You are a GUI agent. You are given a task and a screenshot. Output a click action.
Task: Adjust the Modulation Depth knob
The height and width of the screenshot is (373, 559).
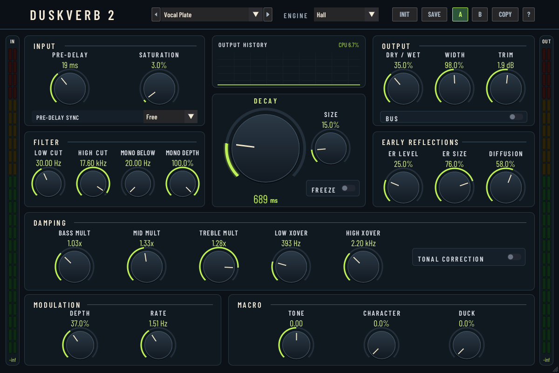click(80, 345)
